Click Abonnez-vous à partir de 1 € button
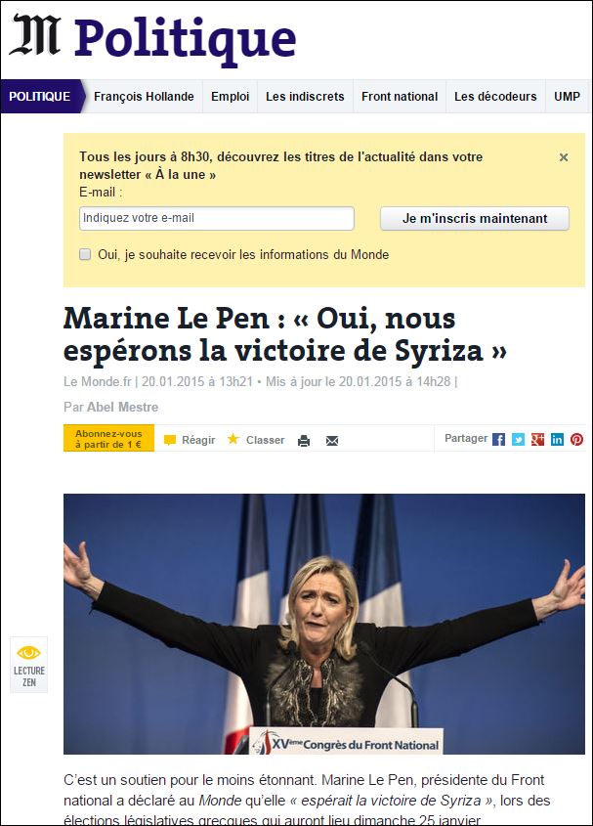Image resolution: width=593 pixels, height=826 pixels. point(108,438)
